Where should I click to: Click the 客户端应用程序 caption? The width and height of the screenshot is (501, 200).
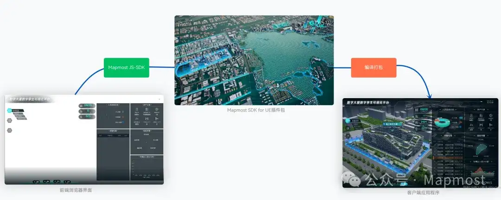pos(424,193)
